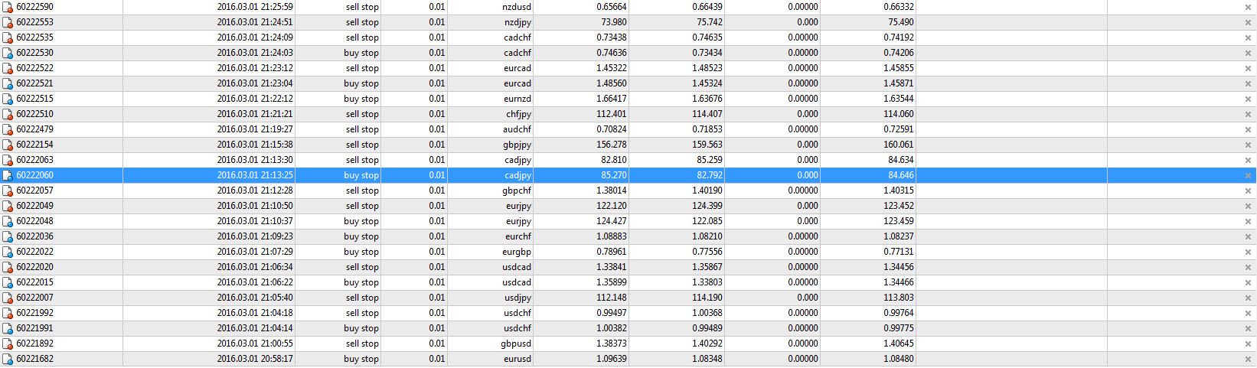This screenshot has height=368, width=1257.
Task: Select the order icon of ticket 60222063
Action: pyautogui.click(x=8, y=160)
